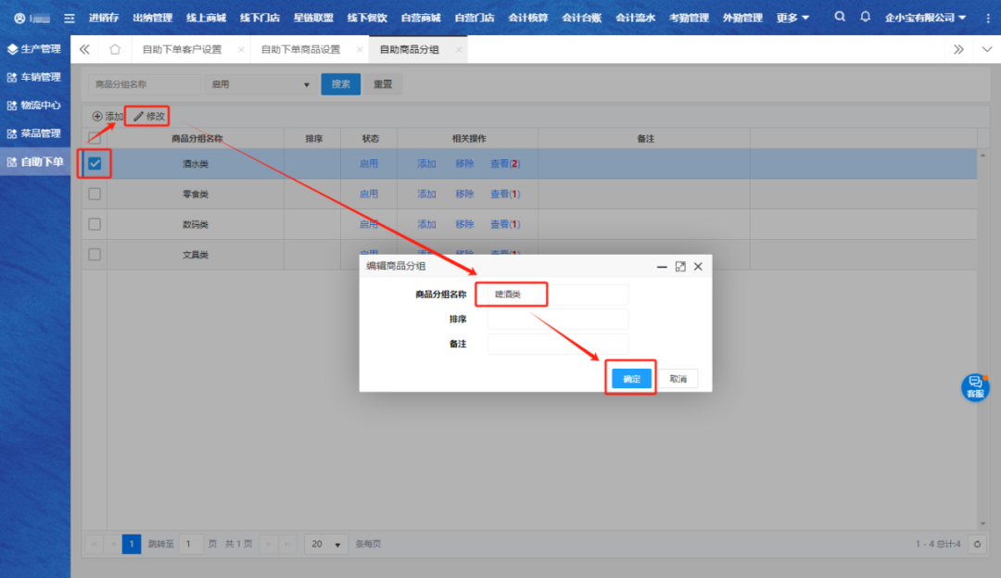Click the hamburger menu icon near logo
The height and width of the screenshot is (578, 1001).
click(69, 18)
